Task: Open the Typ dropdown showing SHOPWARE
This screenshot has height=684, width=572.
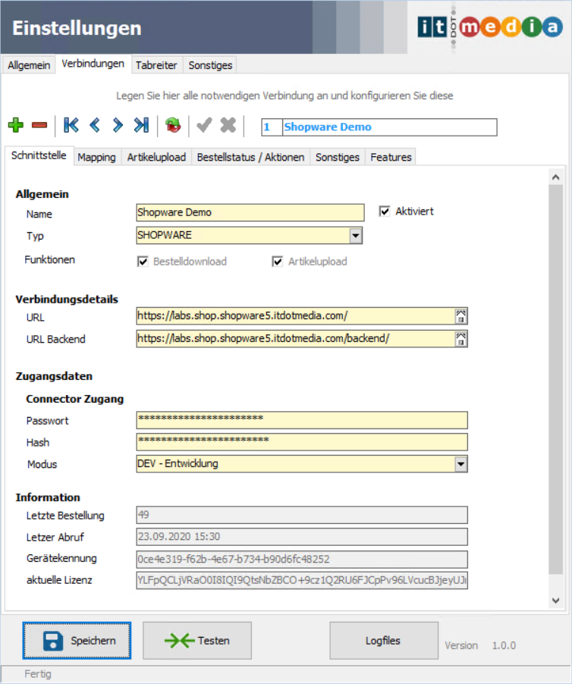Action: pos(355,236)
